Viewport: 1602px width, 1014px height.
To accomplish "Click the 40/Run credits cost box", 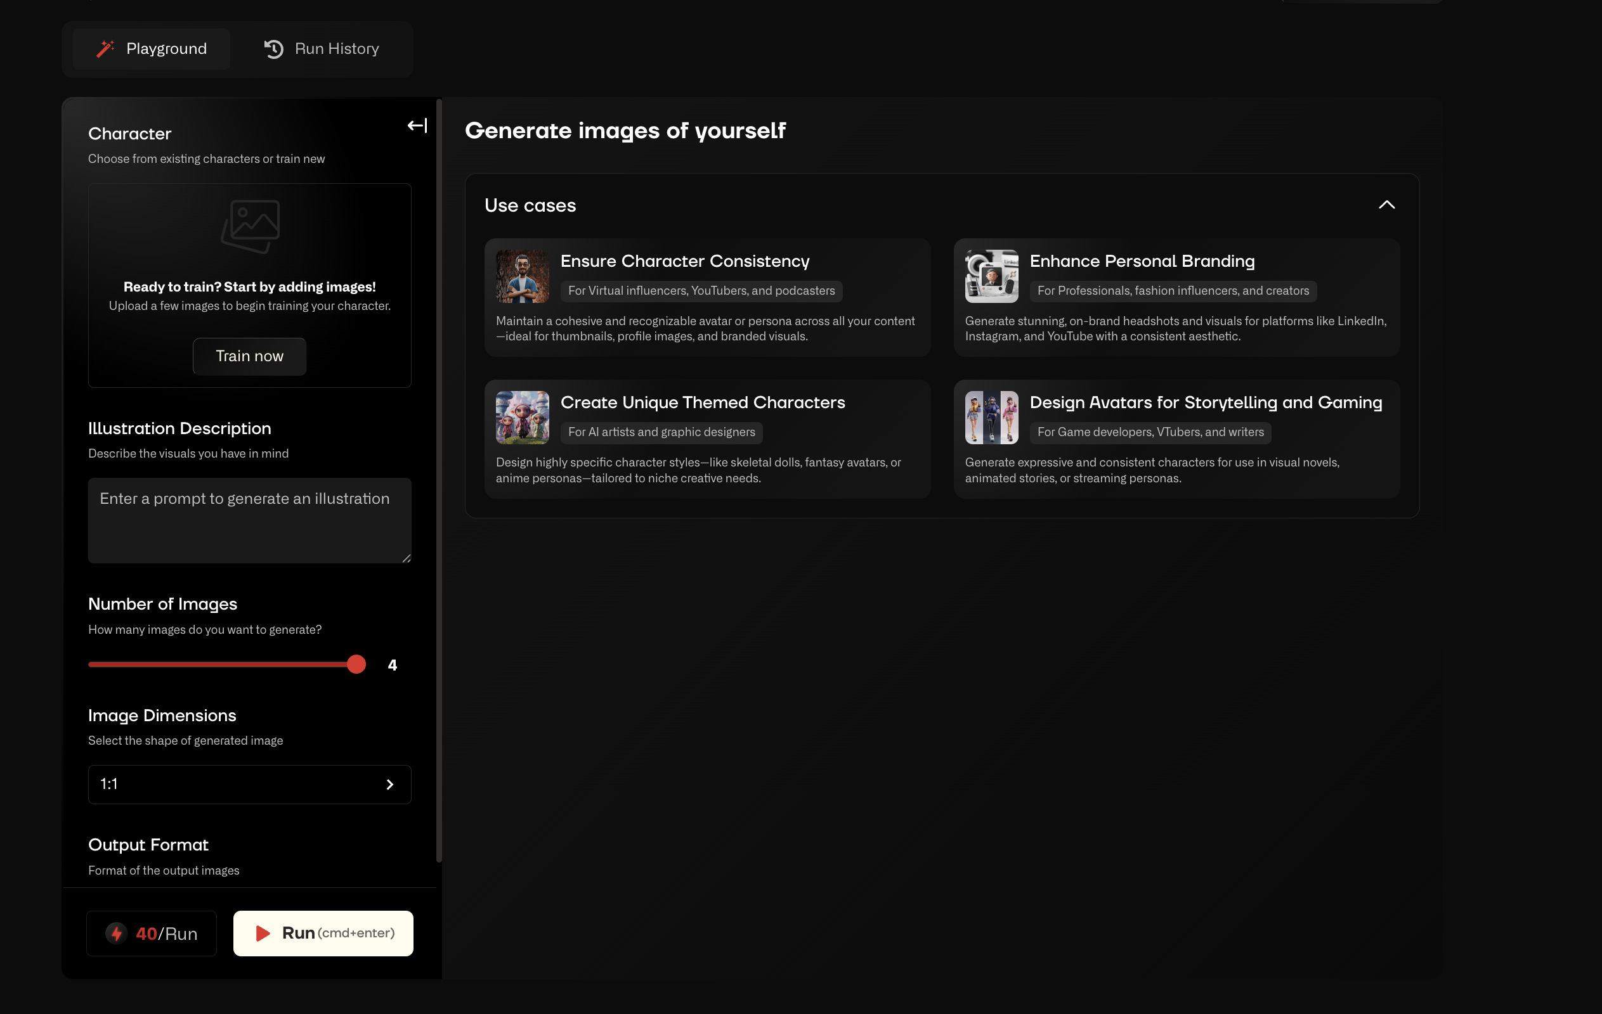I will pos(152,933).
